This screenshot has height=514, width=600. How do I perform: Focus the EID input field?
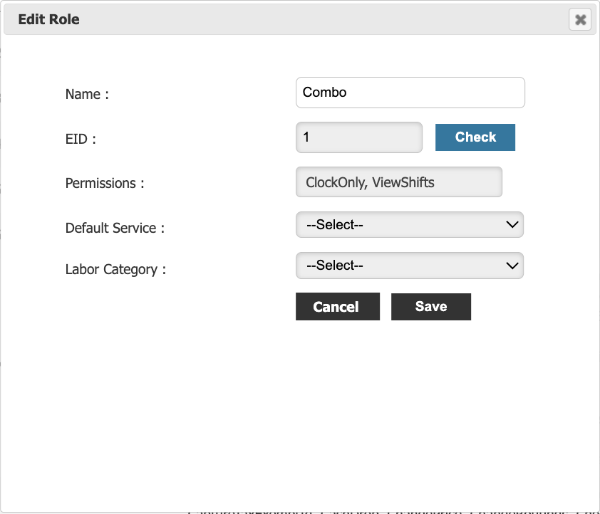(x=359, y=137)
